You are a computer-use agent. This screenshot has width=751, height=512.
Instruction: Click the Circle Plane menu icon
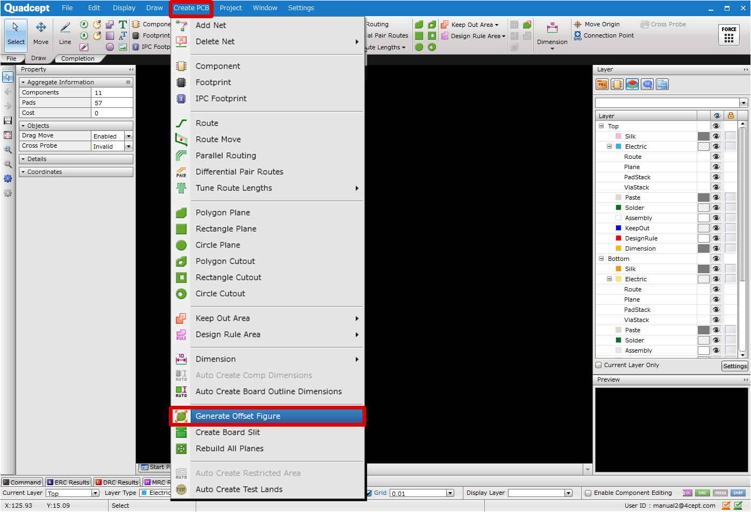click(x=182, y=245)
